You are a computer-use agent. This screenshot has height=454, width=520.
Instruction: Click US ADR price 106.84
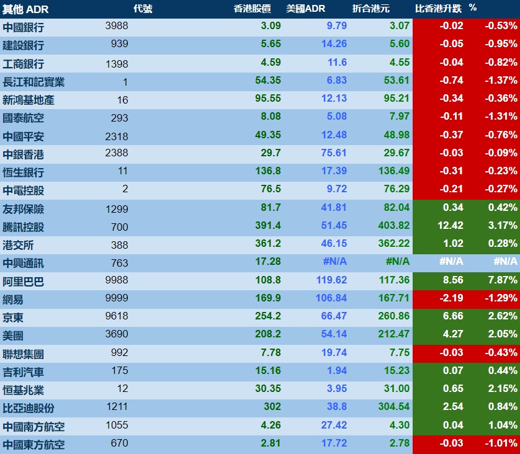(x=331, y=298)
